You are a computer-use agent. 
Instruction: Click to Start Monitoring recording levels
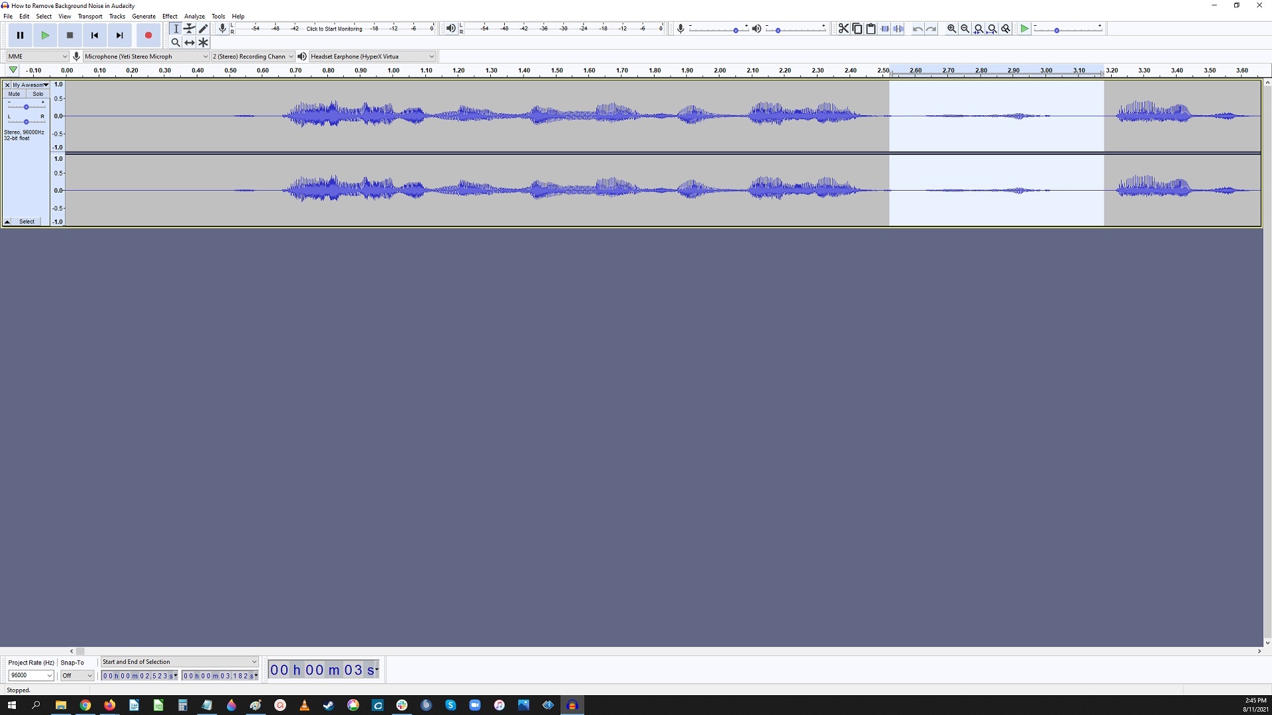tap(335, 28)
